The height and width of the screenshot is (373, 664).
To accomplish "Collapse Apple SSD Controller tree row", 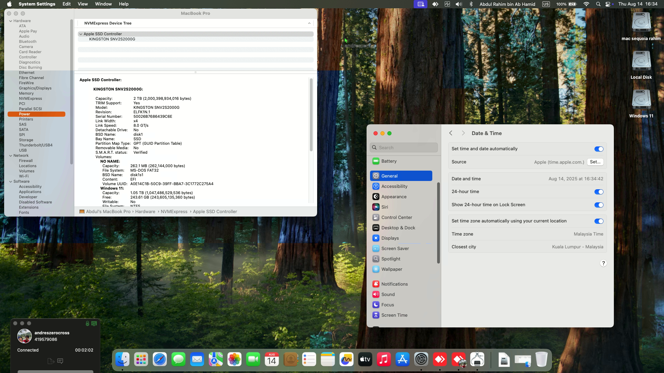I will 81,34.
